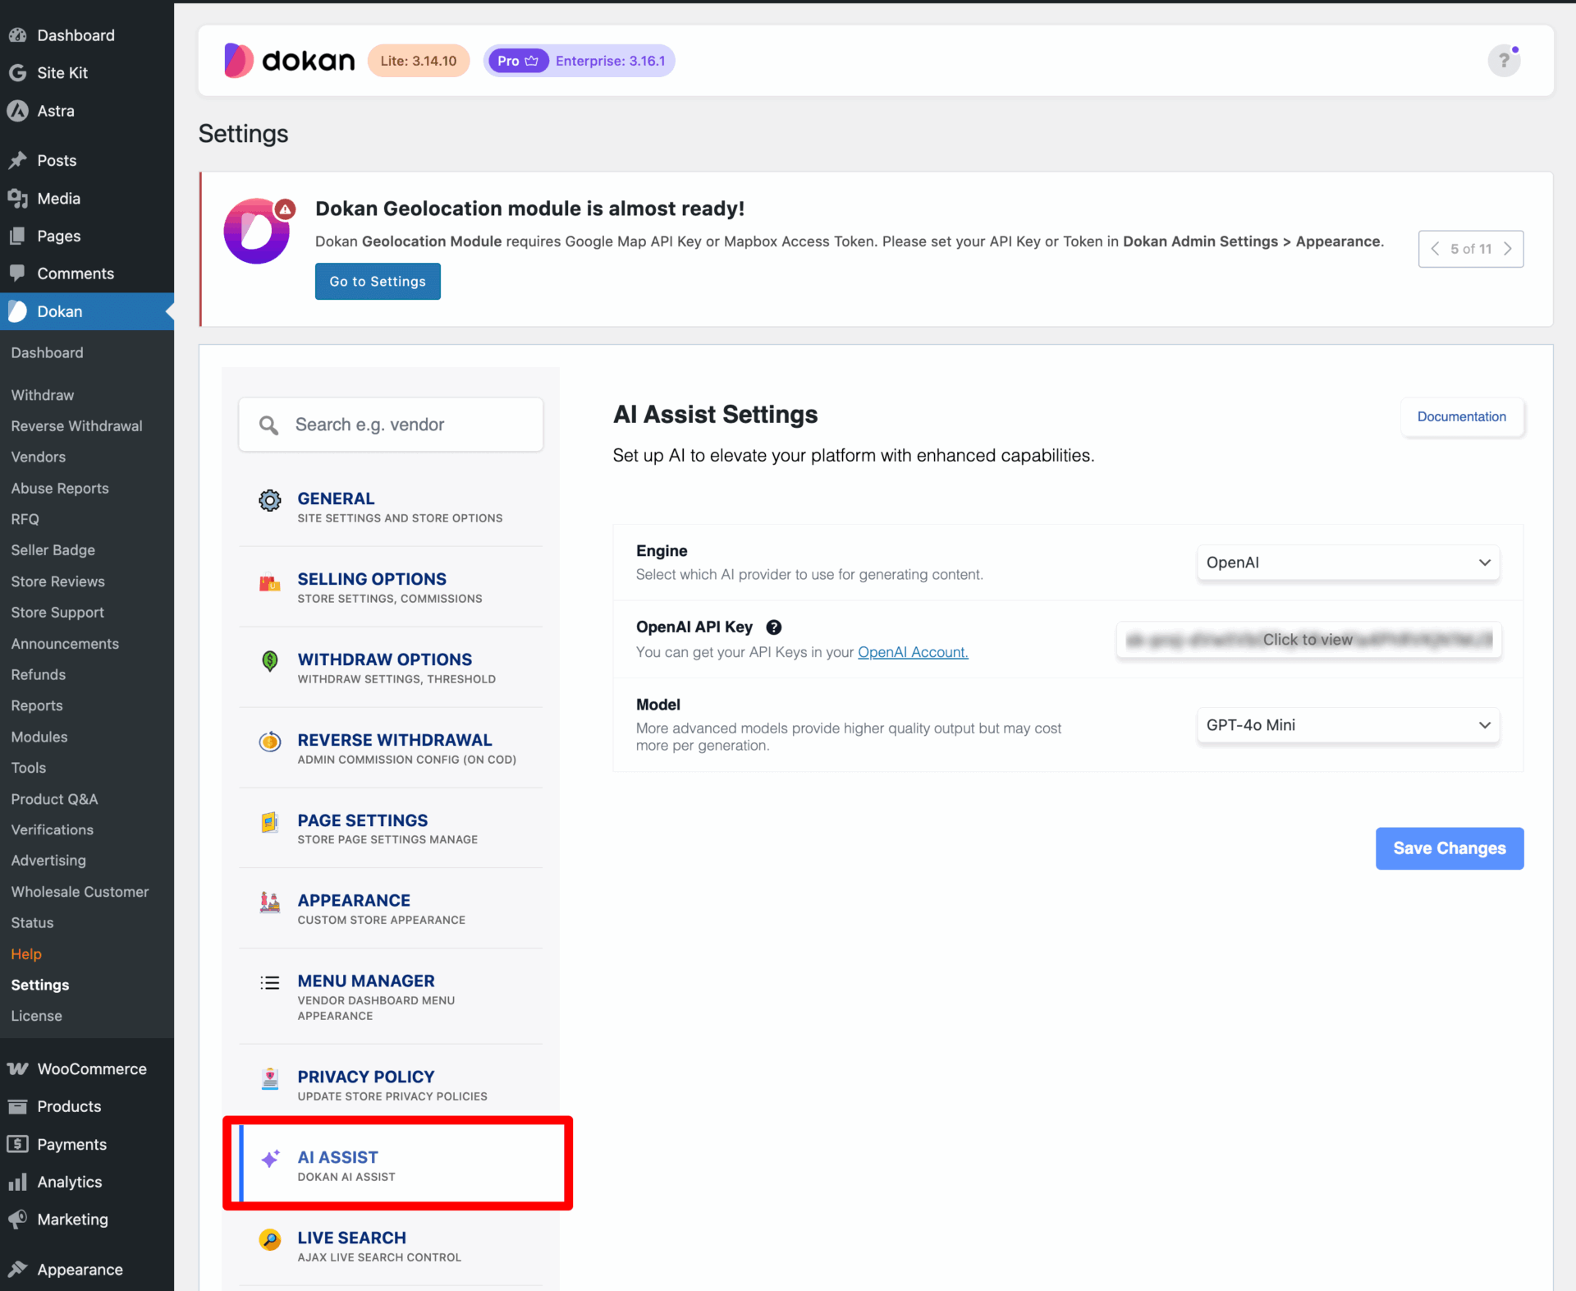This screenshot has height=1291, width=1576.
Task: Click the Selling Options shop icon
Action: [270, 583]
